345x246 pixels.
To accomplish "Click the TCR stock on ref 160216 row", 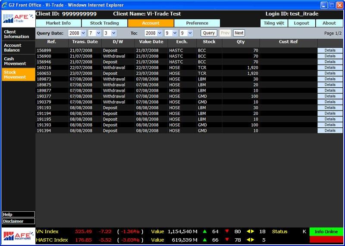I will pyautogui.click(x=202, y=68).
